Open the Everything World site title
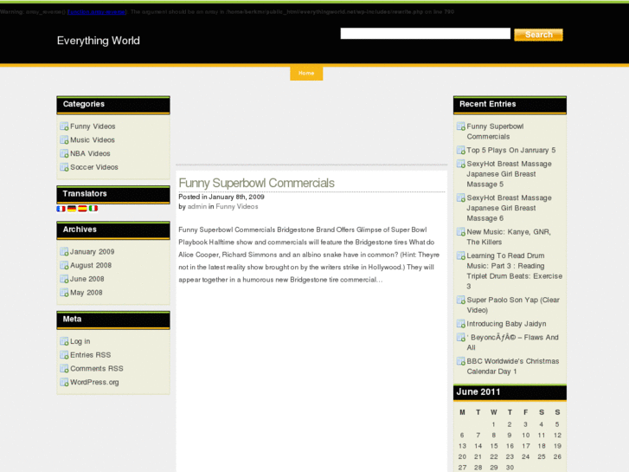Screen dimensions: 629x472 (99, 41)
